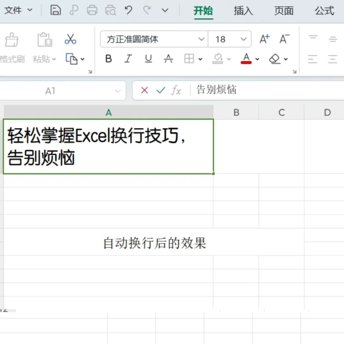Open the font name dropdown 方正准圆简体
344x344 pixels.
point(201,39)
